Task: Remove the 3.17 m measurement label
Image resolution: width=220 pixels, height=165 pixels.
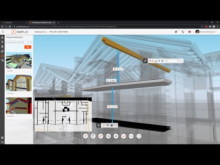Action: coord(123,67)
